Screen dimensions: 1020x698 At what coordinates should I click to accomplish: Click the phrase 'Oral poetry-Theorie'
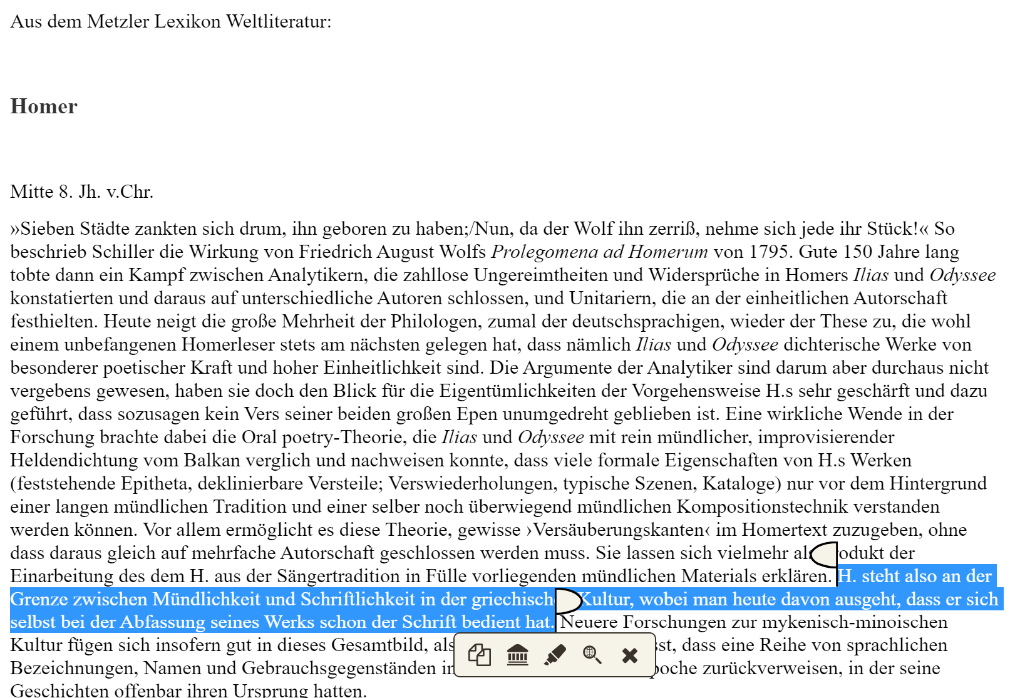click(x=322, y=437)
